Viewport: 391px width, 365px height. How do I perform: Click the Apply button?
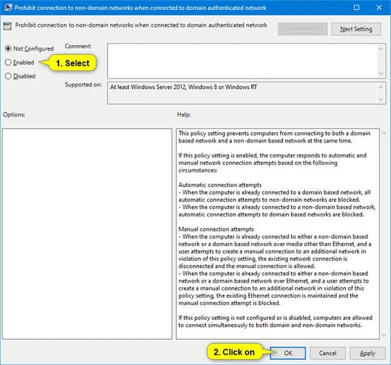tap(368, 353)
